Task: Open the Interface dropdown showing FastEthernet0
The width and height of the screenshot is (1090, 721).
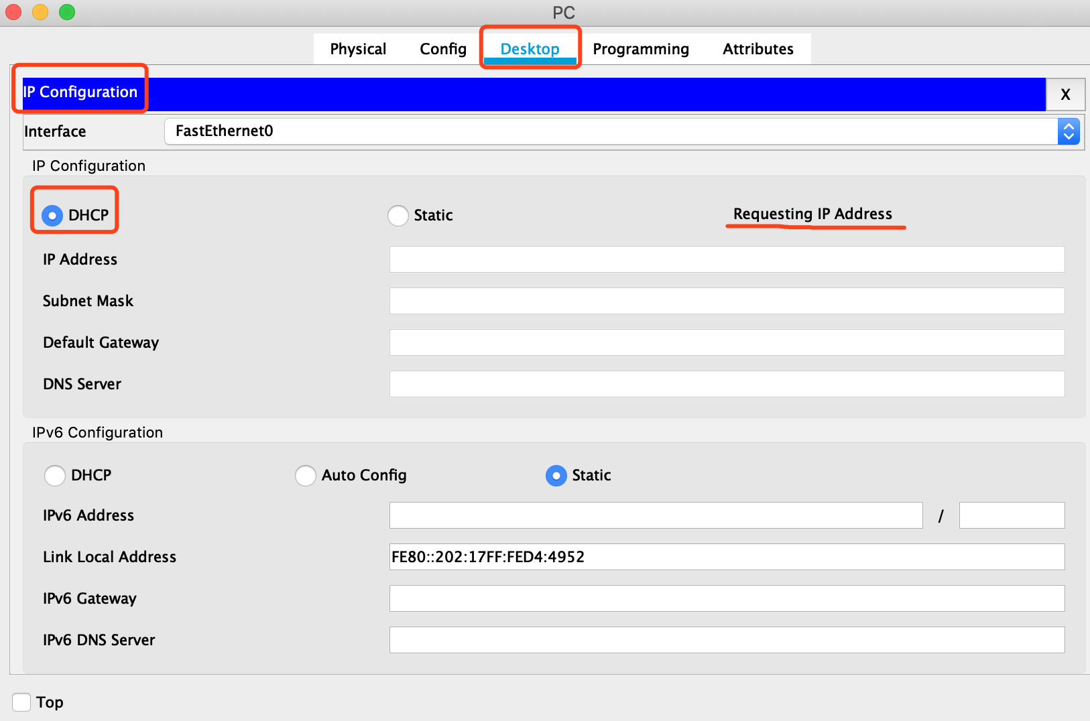Action: point(603,131)
